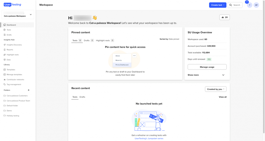
Task: Click the page vertical scrollbar
Action: click(x=264, y=67)
